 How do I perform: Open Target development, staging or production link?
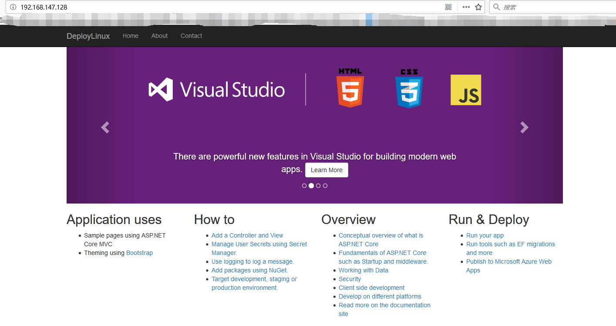coord(254,283)
